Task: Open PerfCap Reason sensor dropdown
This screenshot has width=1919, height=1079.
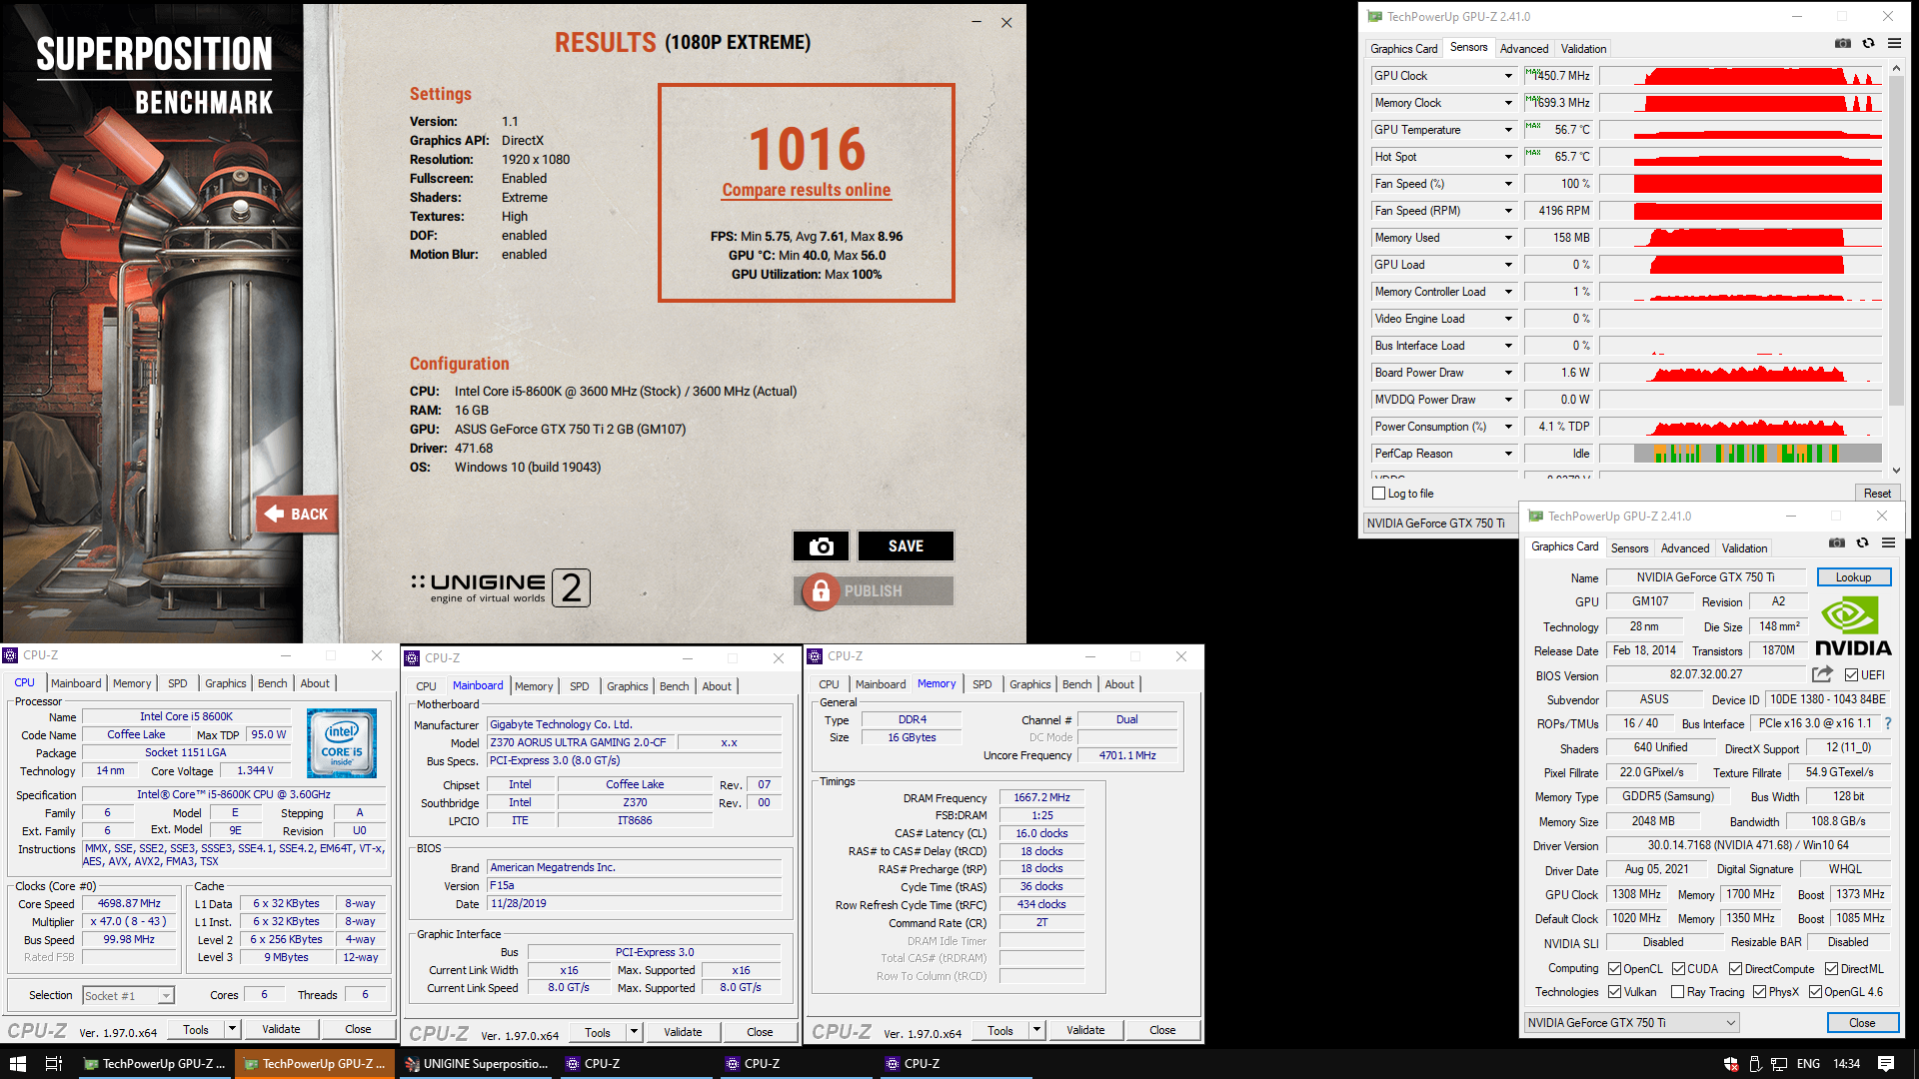Action: (x=1508, y=454)
